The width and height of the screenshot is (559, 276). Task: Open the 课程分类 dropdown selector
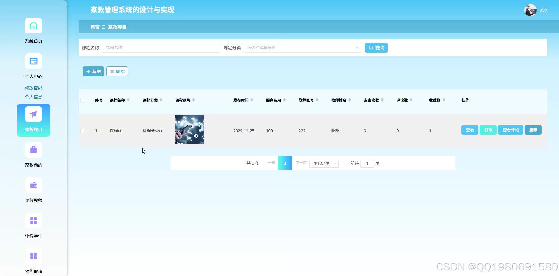(x=303, y=47)
